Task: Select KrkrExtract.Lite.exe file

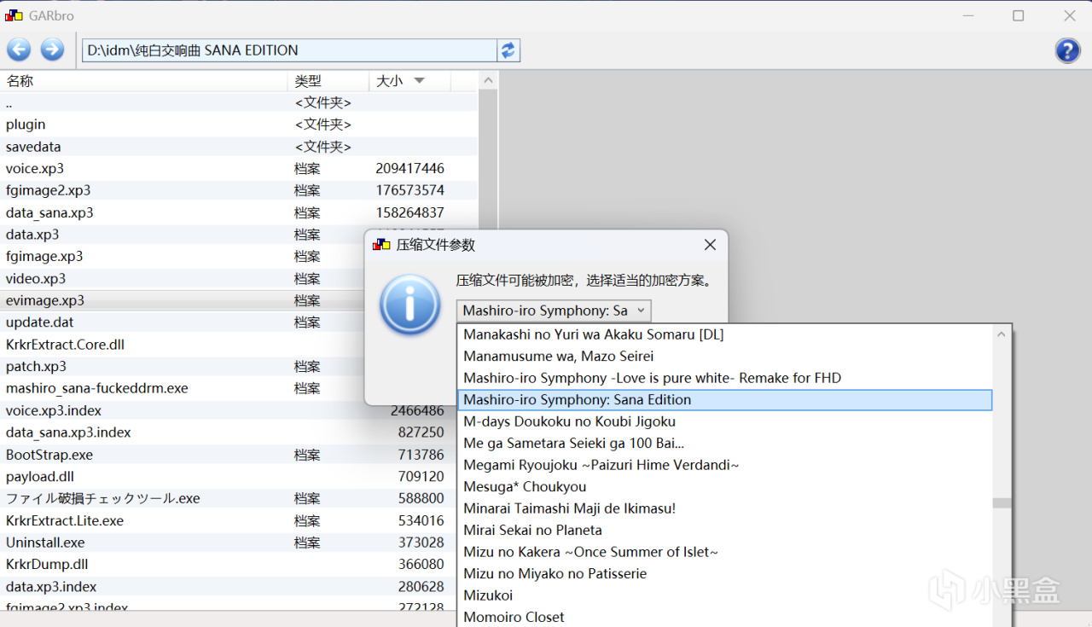Action: point(228,520)
